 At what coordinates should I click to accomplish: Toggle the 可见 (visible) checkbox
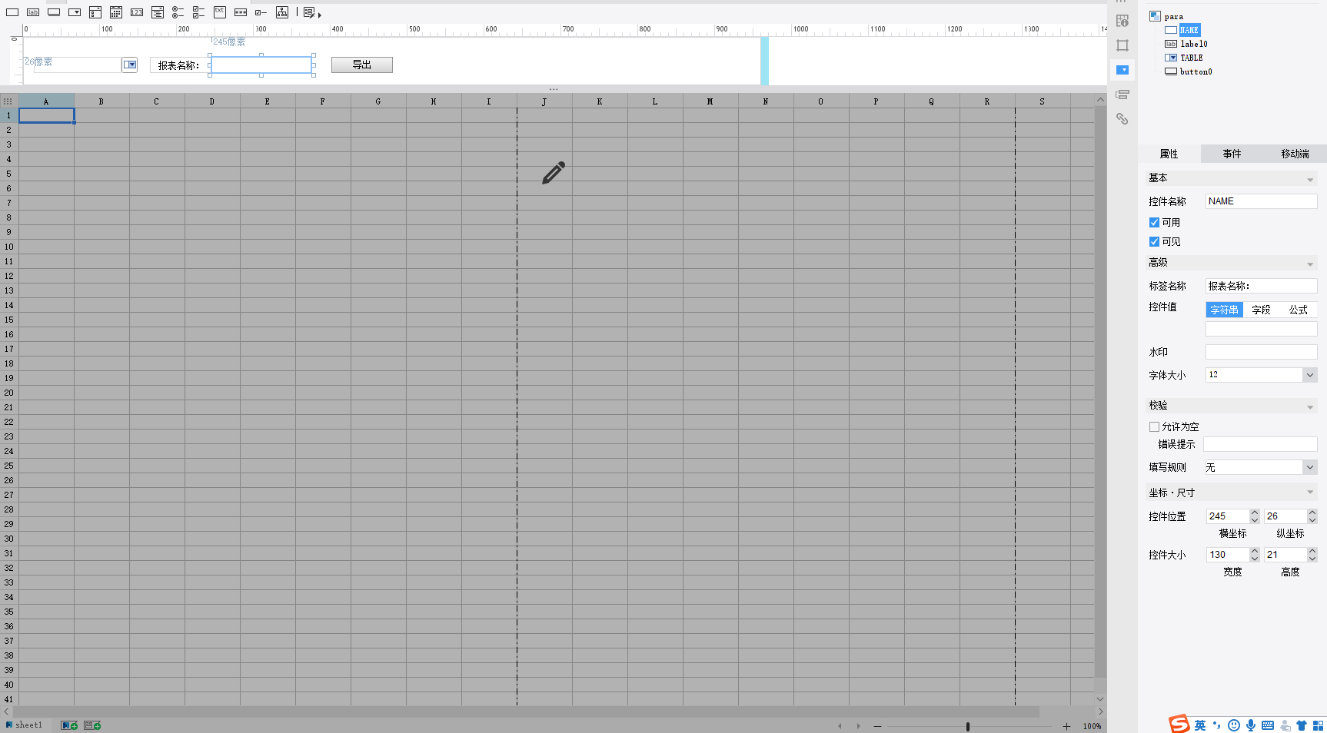(1154, 242)
